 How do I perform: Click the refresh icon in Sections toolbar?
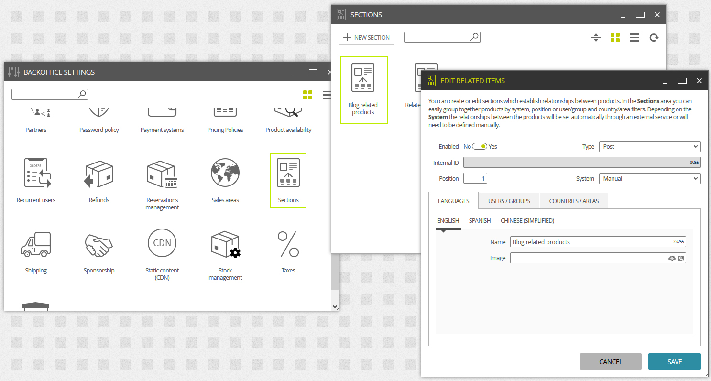click(654, 37)
